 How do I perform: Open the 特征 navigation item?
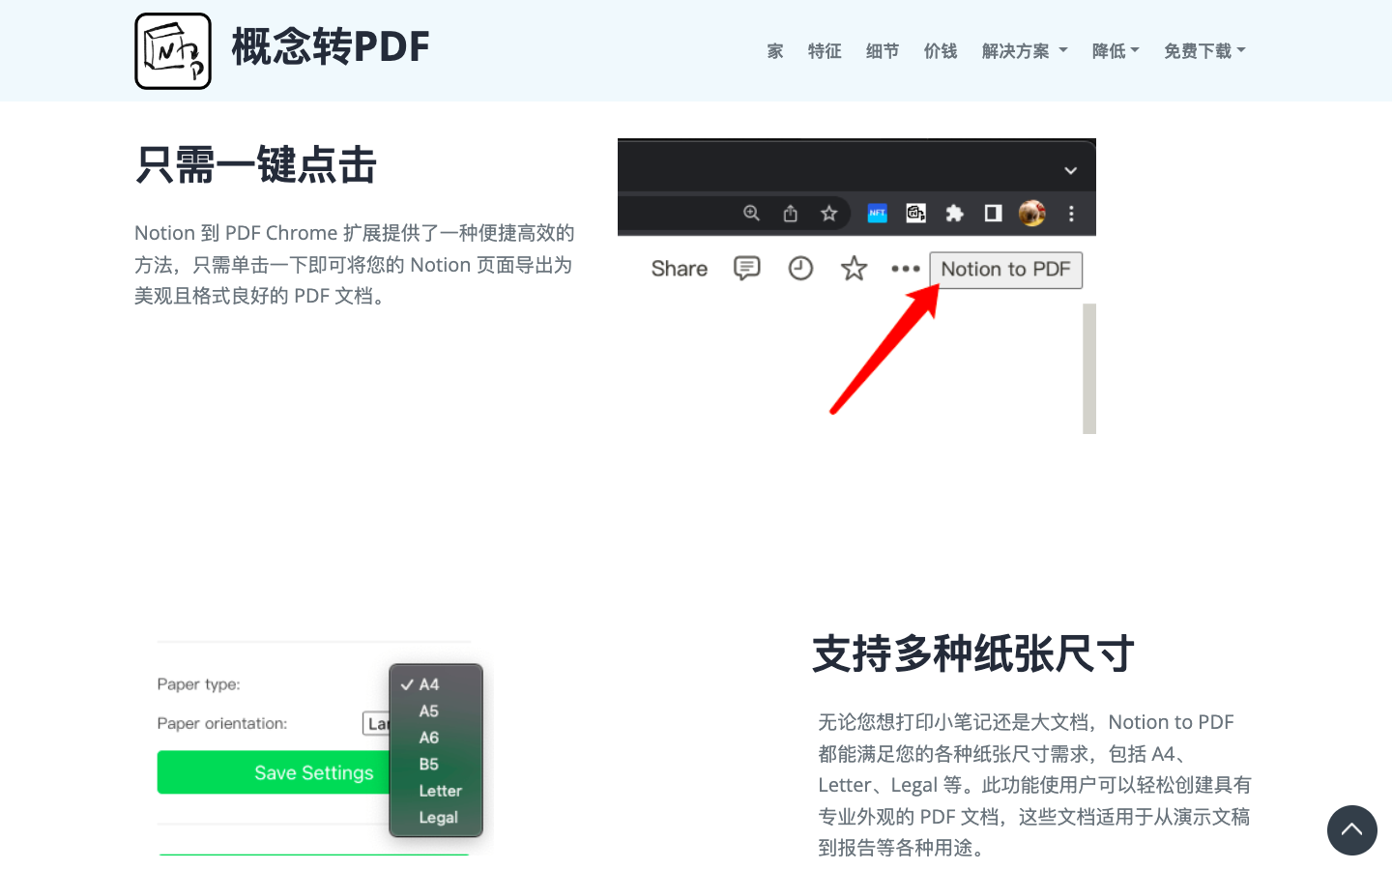[x=825, y=51]
